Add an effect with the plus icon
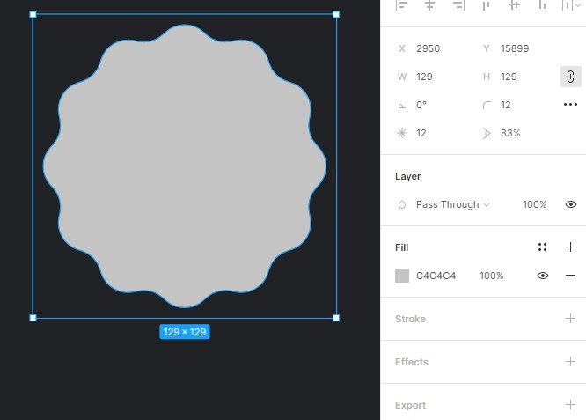This screenshot has height=420, width=586. pyautogui.click(x=570, y=362)
